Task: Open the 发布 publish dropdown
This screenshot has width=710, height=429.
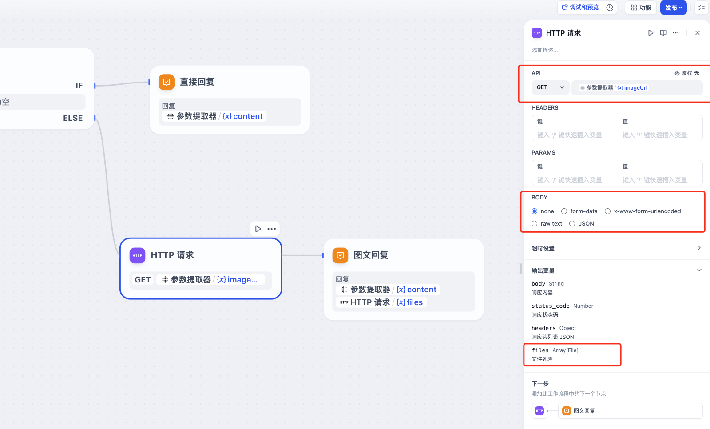Action: [674, 8]
